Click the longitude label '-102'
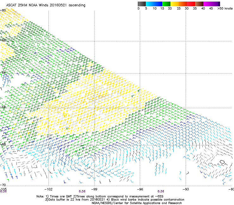This screenshot has height=205, width=234. pyautogui.click(x=48, y=189)
